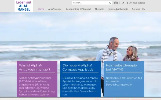
Task: Select the Therapie menu item
Action: (99, 9)
